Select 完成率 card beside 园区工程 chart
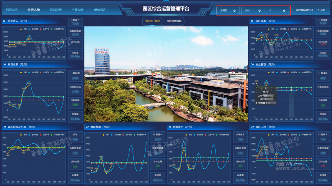This screenshot has height=186, width=332. 323,178
